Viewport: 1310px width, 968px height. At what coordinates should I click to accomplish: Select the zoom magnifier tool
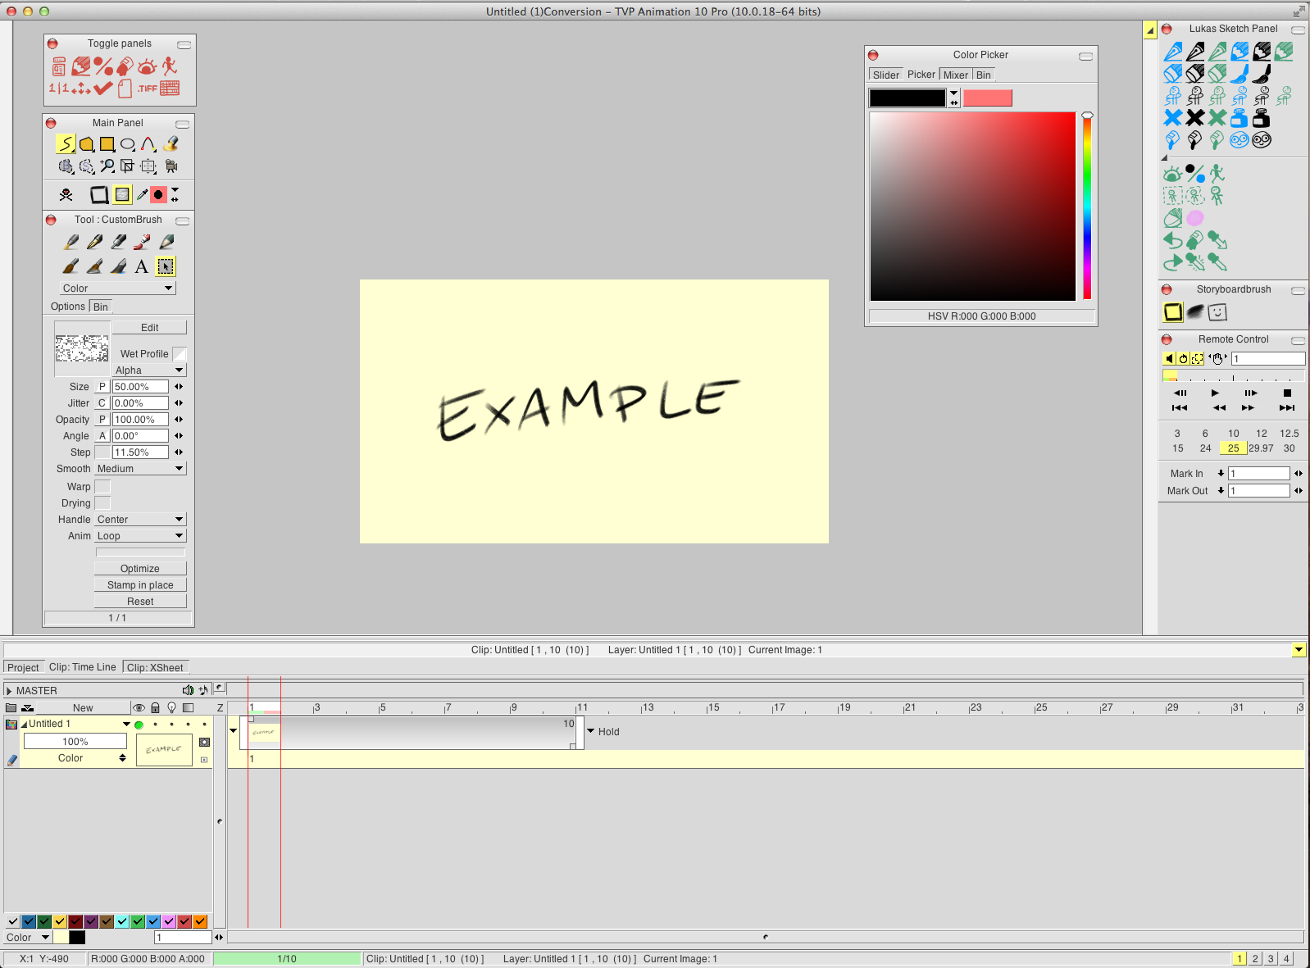click(107, 166)
